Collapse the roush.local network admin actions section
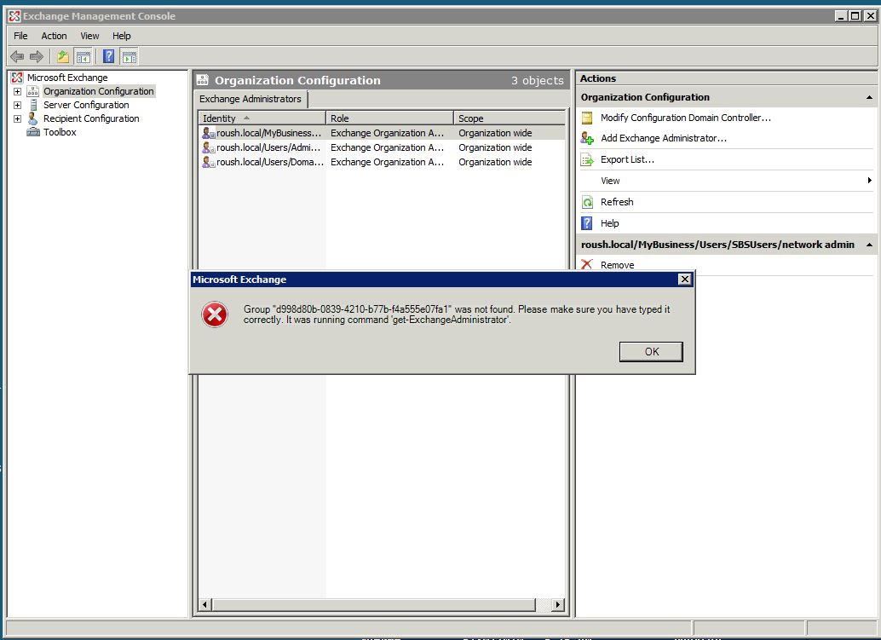 pyautogui.click(x=869, y=245)
